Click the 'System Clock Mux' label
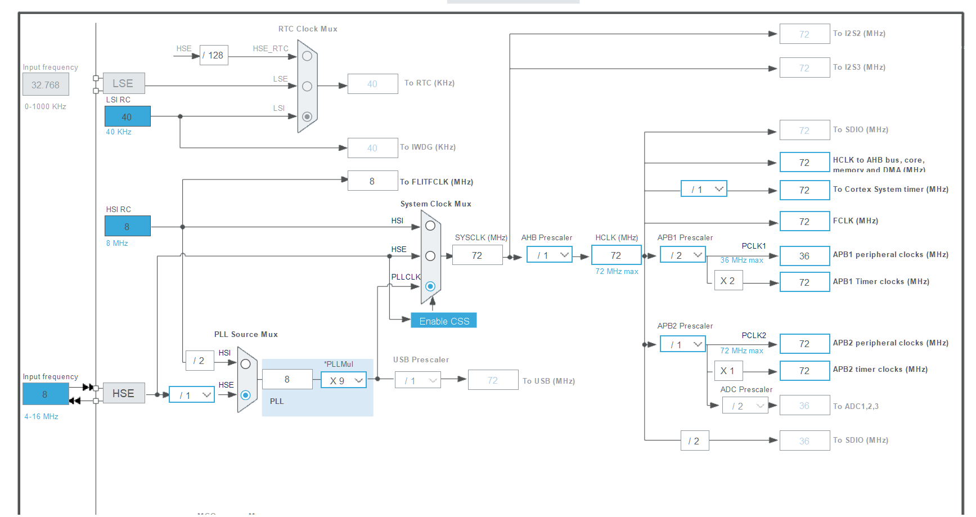 pos(436,204)
